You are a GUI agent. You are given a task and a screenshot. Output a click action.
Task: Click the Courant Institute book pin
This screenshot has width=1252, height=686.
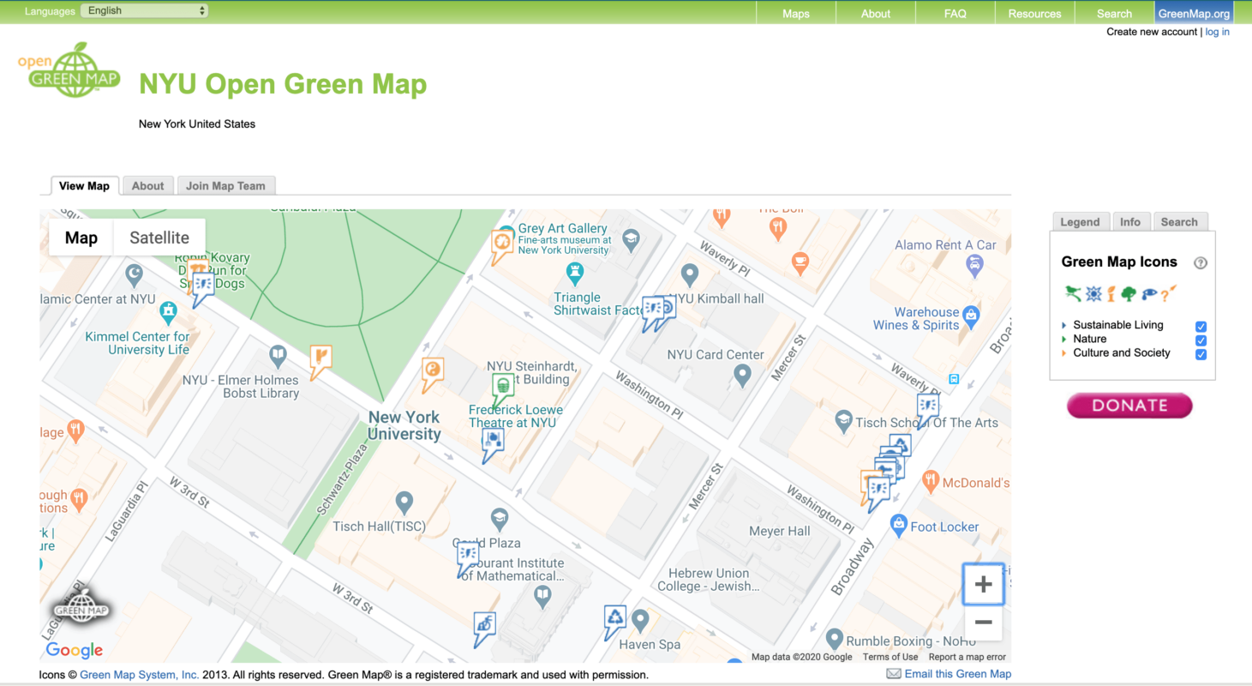point(542,596)
